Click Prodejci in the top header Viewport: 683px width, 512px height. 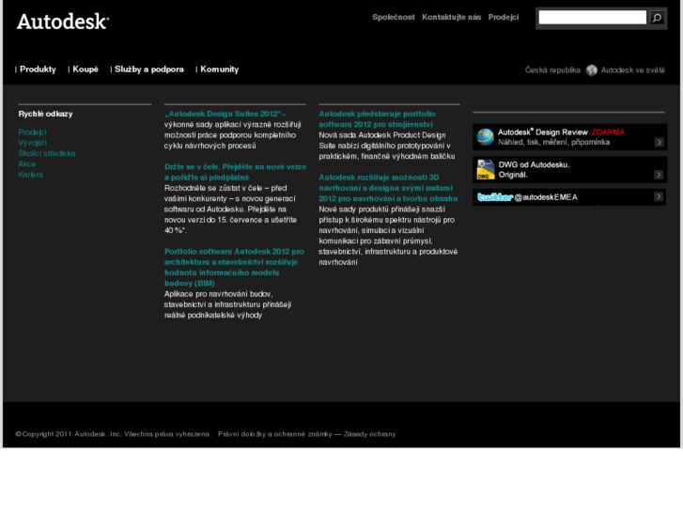point(504,17)
